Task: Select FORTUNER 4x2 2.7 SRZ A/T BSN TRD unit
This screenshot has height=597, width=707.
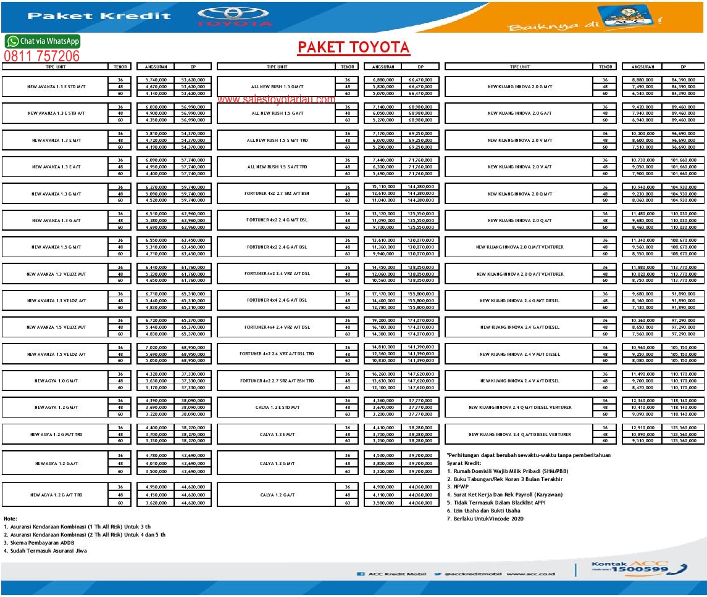Action: [x=277, y=381]
